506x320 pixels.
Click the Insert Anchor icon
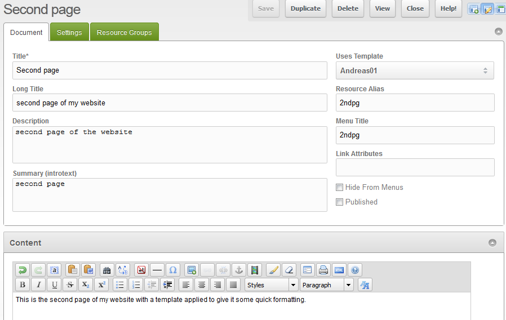pyautogui.click(x=239, y=270)
